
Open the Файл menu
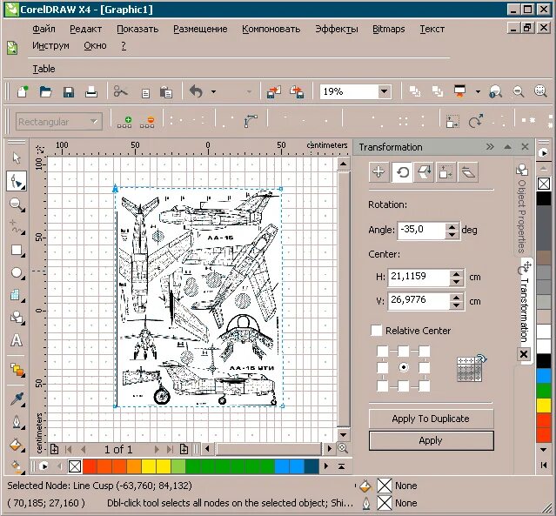pyautogui.click(x=44, y=29)
